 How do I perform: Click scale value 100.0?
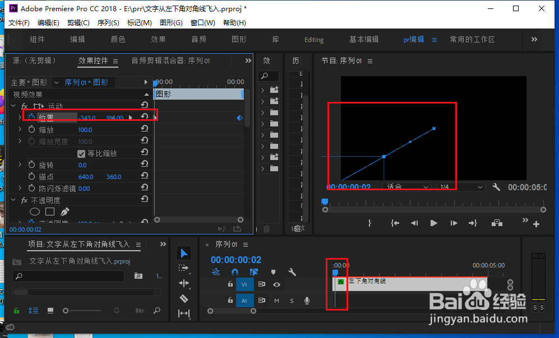[x=85, y=130]
